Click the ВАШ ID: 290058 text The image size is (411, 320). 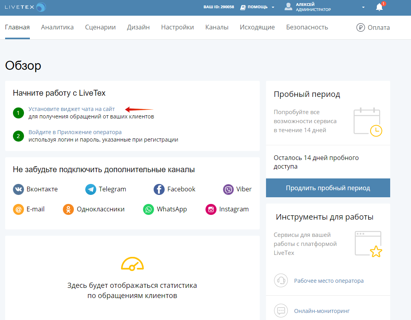(218, 7)
